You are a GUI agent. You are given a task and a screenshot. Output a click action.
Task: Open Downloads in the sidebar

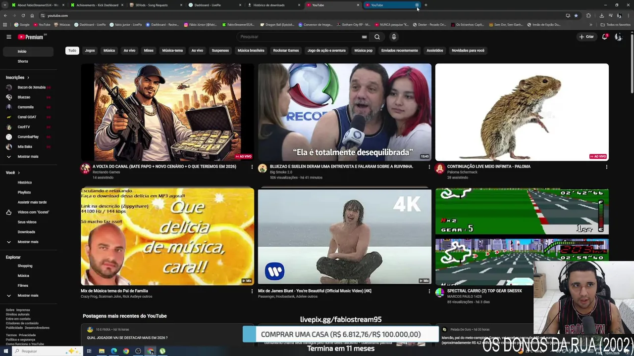coord(28,232)
